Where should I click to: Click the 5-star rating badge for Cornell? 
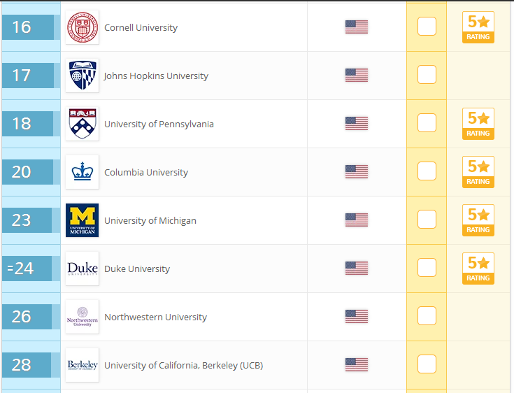click(478, 27)
